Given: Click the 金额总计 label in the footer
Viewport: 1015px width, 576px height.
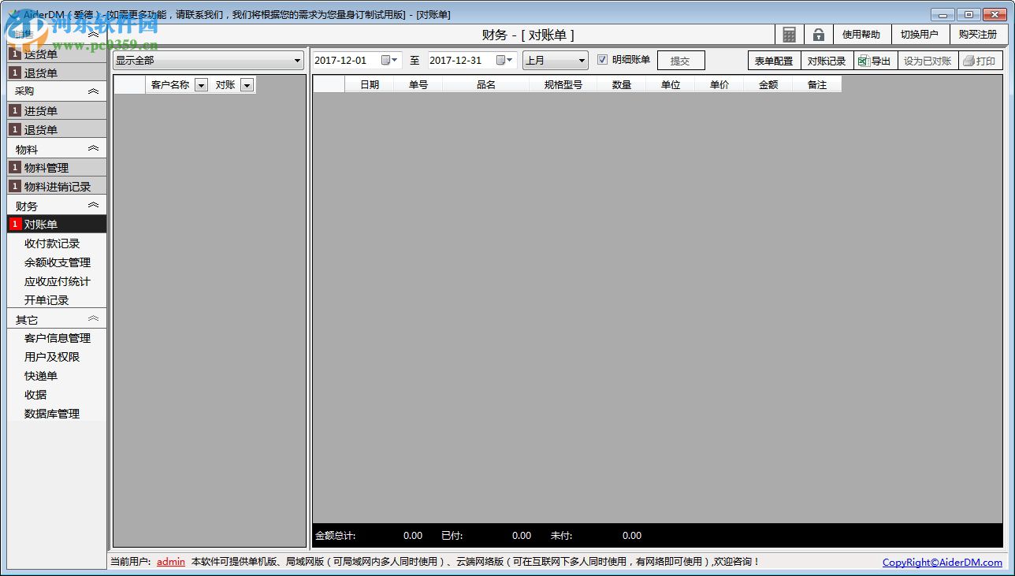Looking at the screenshot, I should (336, 536).
